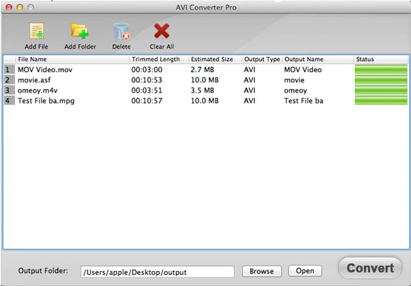Click the Convert button
Viewport: 411px width, 286px height.
370,268
